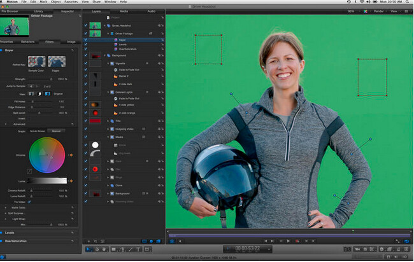
Task: Expand the Light Wrap section
Action: (5, 219)
